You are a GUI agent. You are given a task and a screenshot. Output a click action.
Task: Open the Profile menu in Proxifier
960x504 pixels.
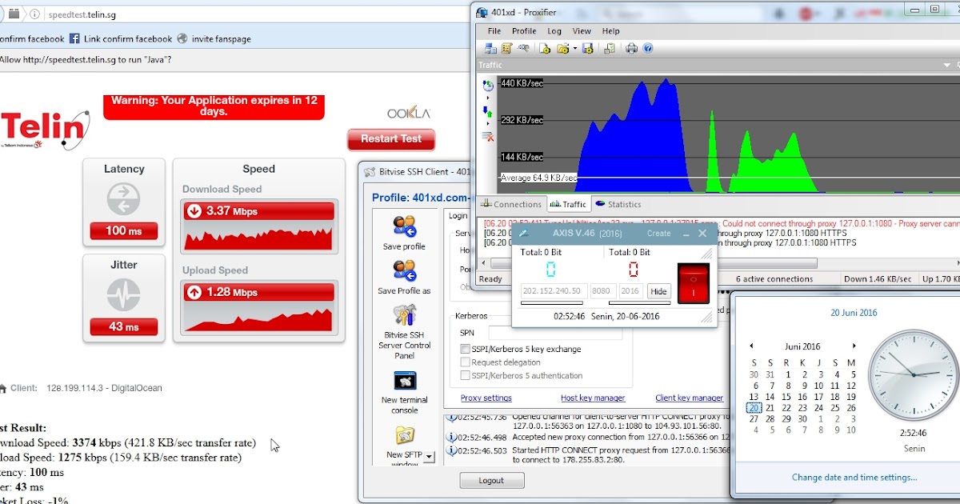pyautogui.click(x=524, y=31)
